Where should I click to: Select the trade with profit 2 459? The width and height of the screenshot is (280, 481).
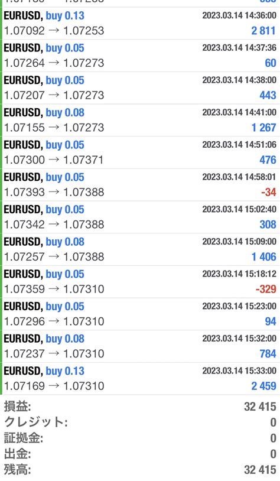140,379
